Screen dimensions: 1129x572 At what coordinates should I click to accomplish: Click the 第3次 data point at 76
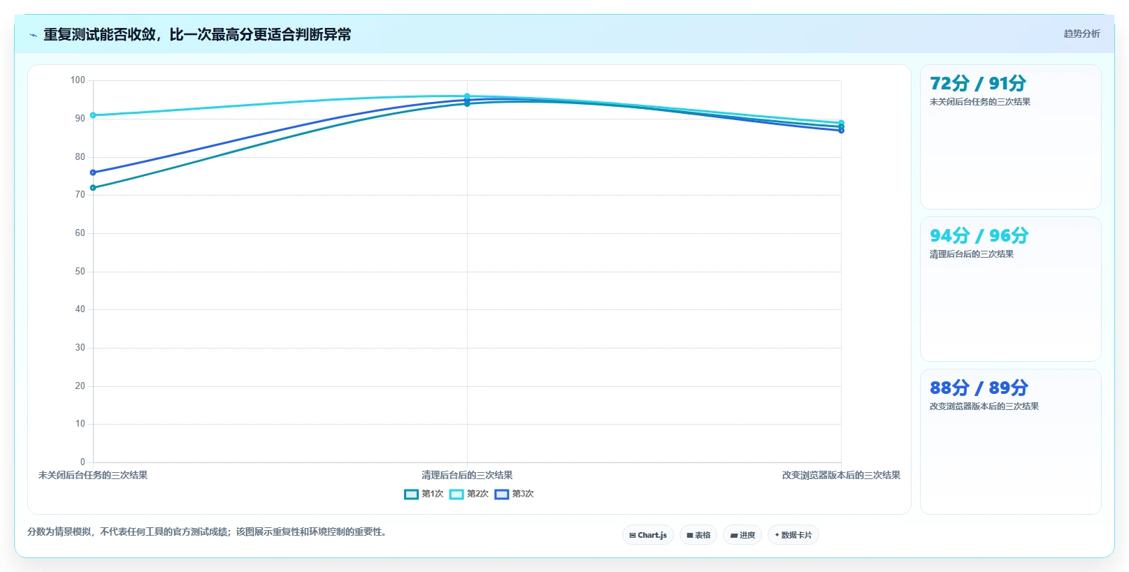coord(93,173)
